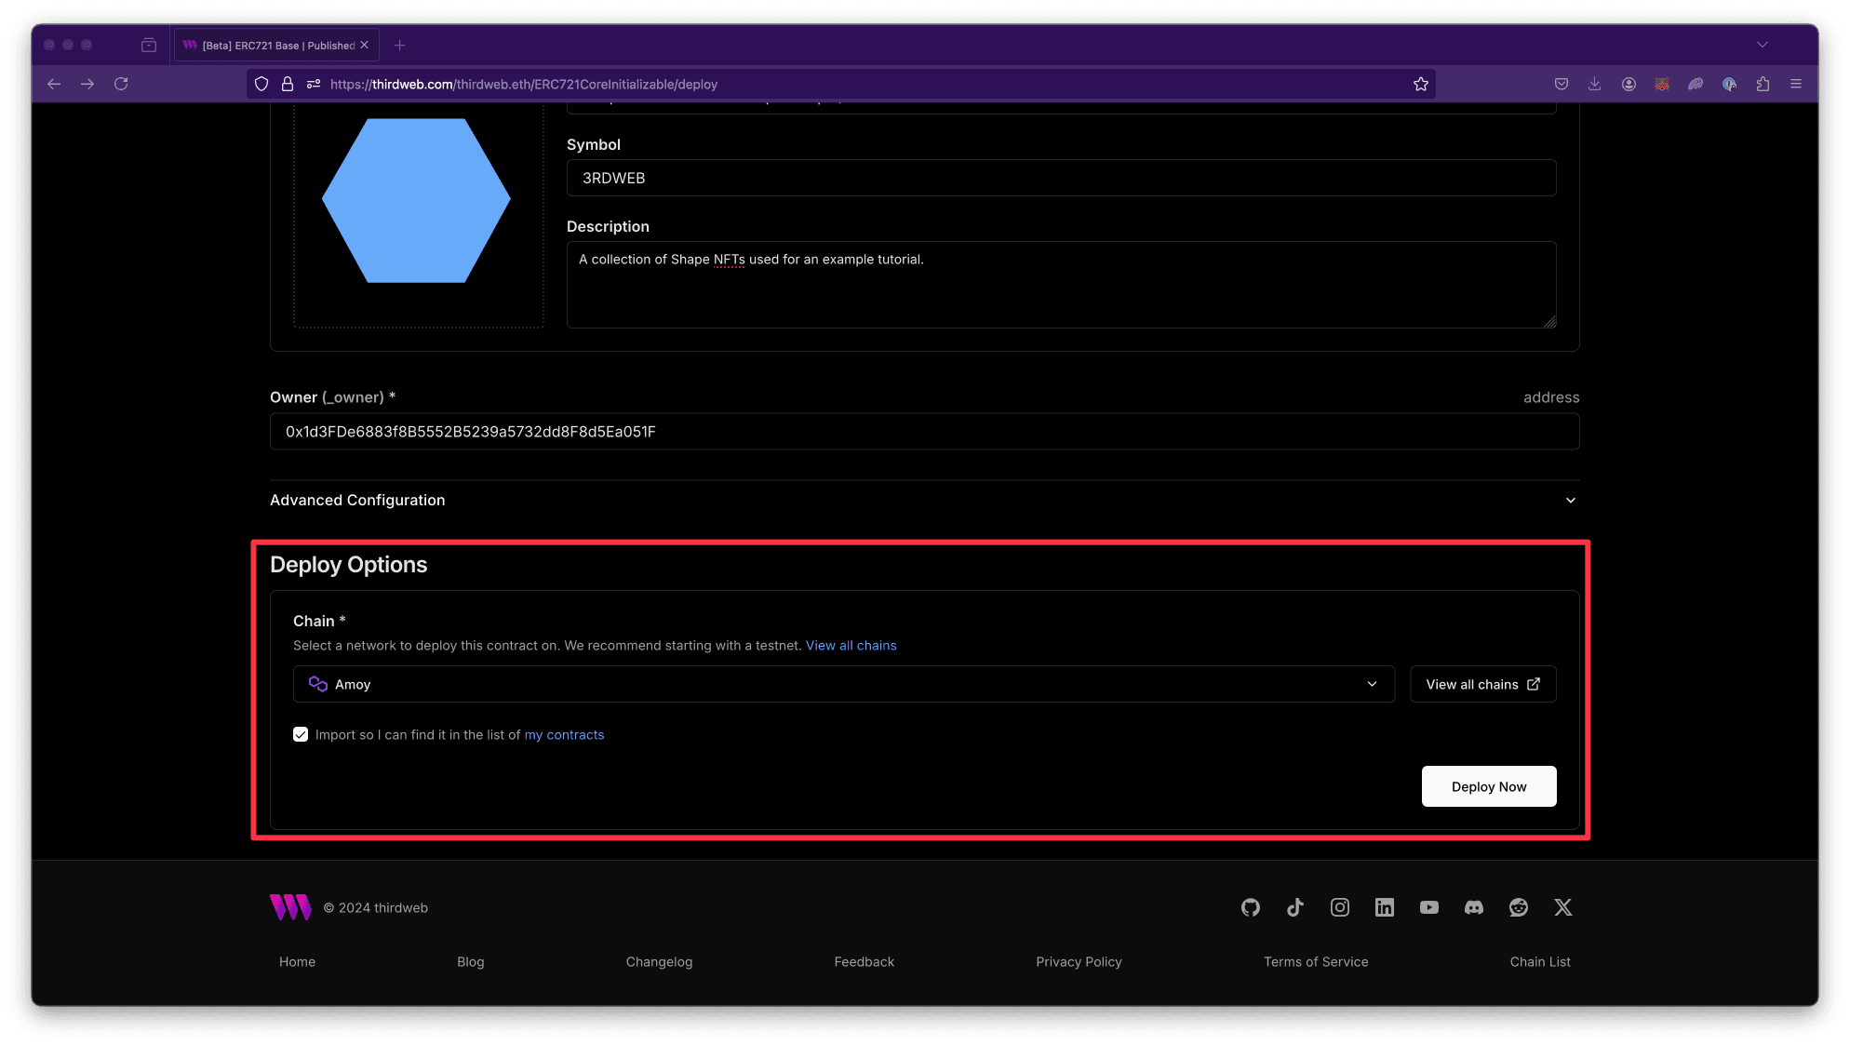Switch to the ERC721 Base browser tab
Viewport: 1850px width, 1045px height.
270,44
